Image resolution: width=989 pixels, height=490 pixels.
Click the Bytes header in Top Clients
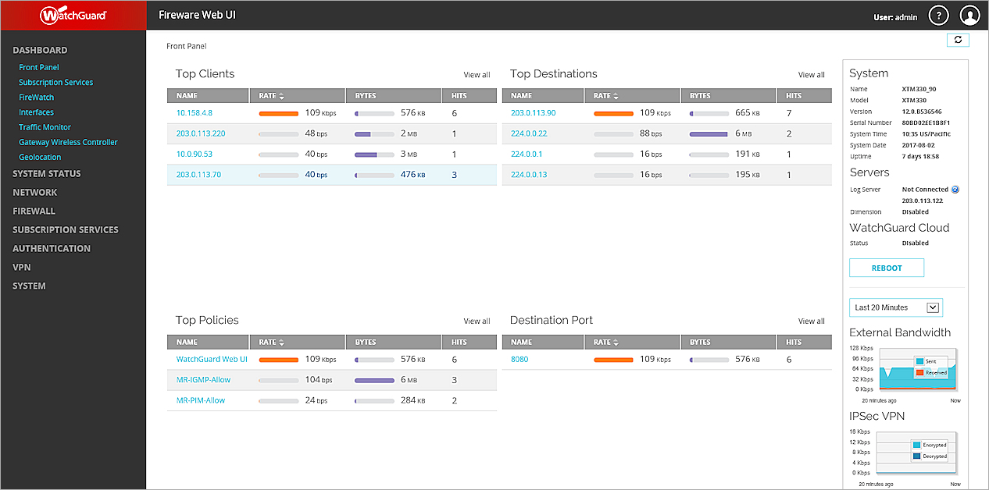click(366, 96)
